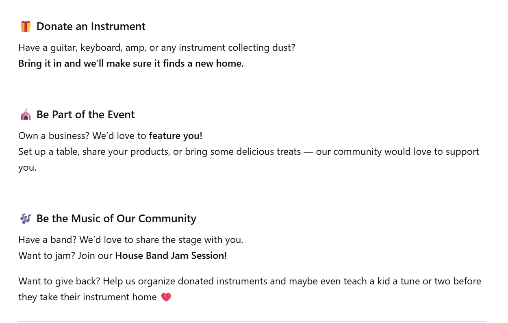Click the "Be Part of the Event" heading
Screen dimensions: 508x323
[x=85, y=115]
